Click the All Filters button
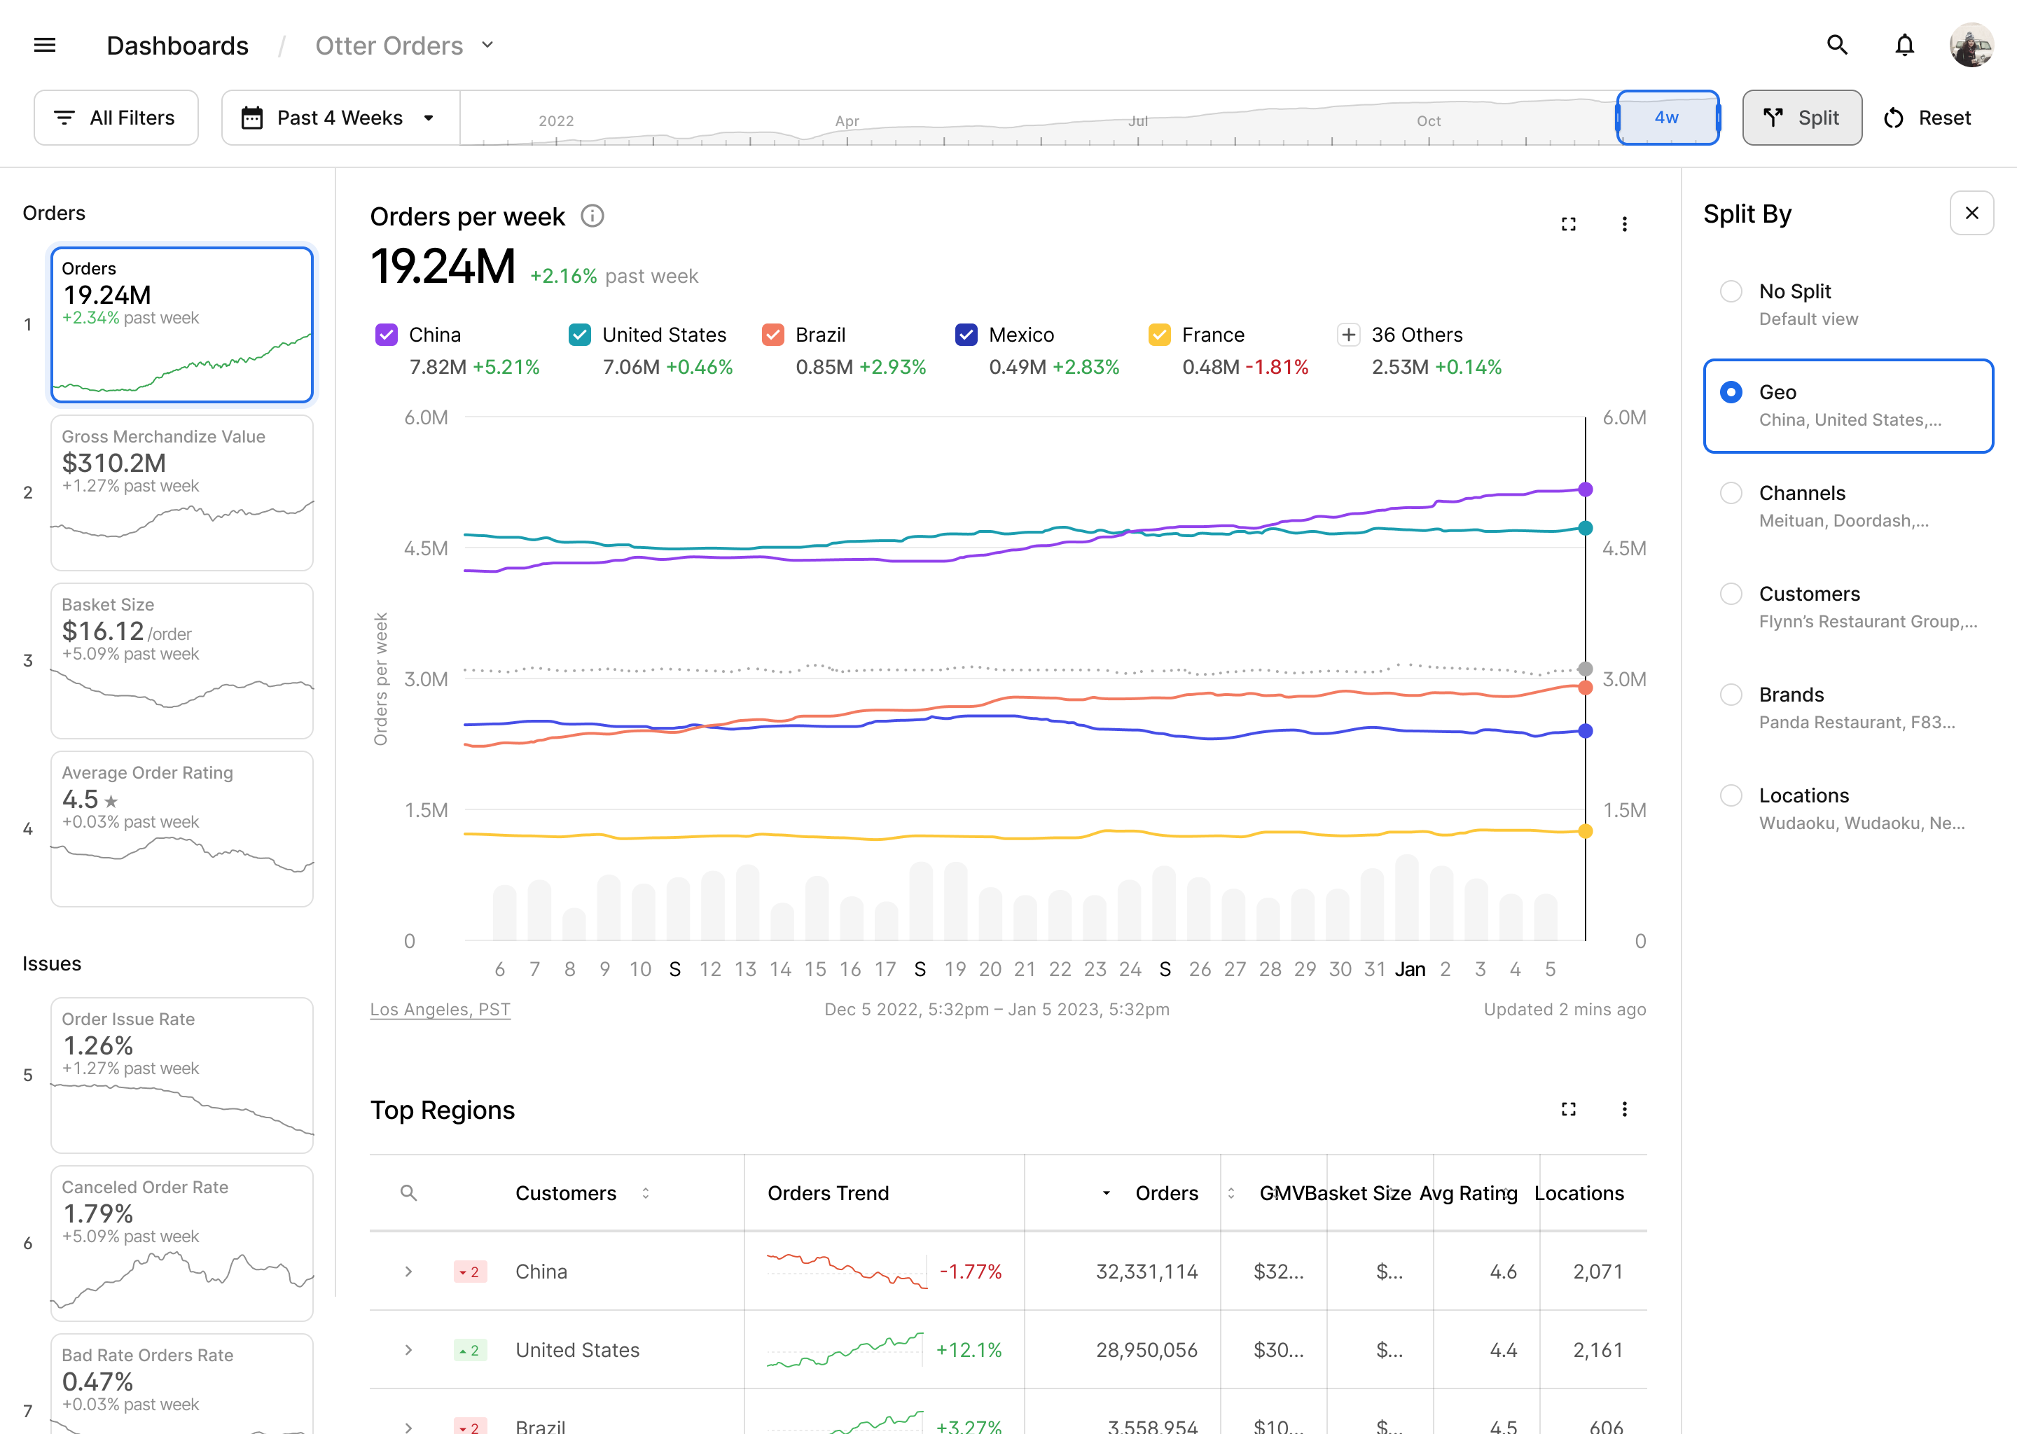 (116, 118)
